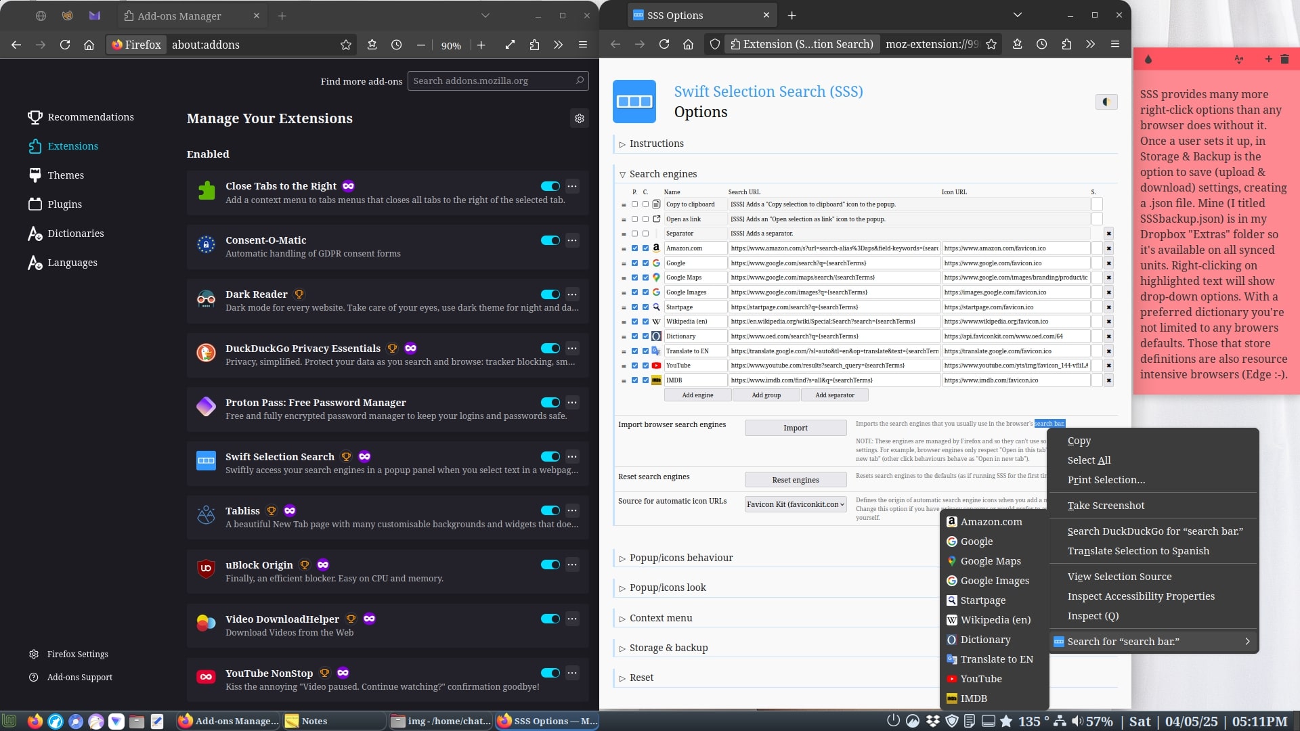Expand the Storage & backup section
Image resolution: width=1300 pixels, height=731 pixels.
(x=668, y=648)
